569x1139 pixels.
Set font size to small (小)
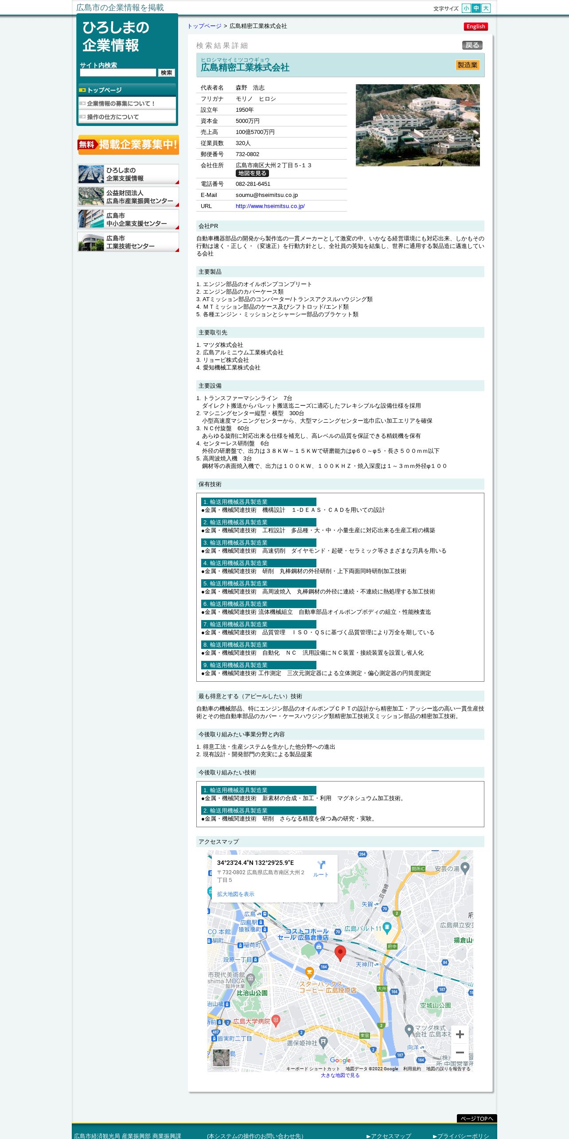[x=466, y=8]
